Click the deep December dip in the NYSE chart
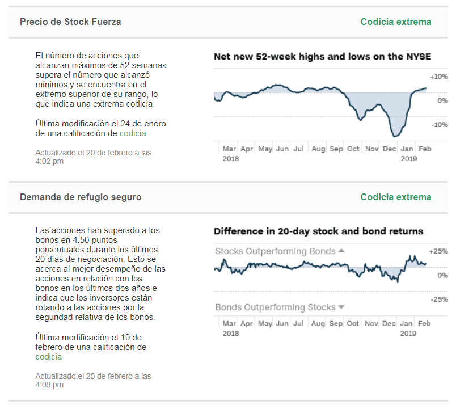 coord(395,135)
